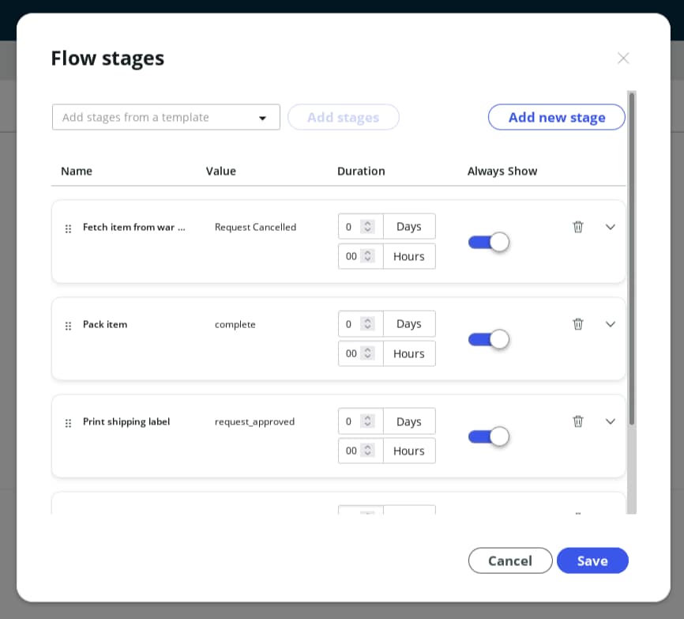Adjust Days stepper for Pack item stage
684x619 pixels.
click(x=368, y=323)
